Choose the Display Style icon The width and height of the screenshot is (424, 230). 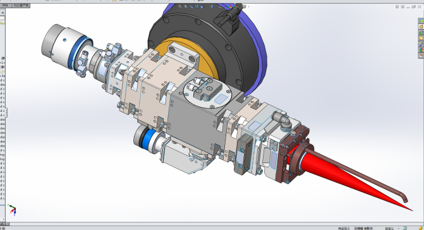pos(212,6)
